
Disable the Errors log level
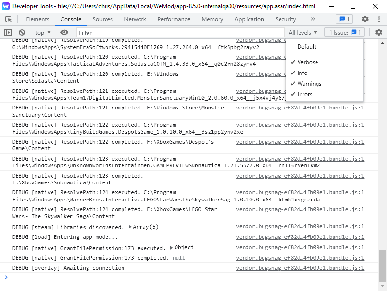click(304, 94)
